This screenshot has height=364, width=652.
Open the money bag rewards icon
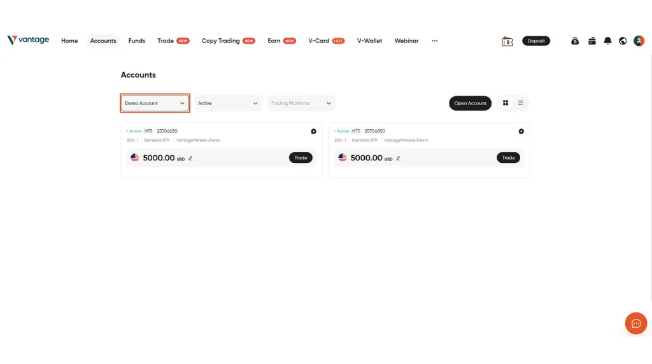point(575,41)
